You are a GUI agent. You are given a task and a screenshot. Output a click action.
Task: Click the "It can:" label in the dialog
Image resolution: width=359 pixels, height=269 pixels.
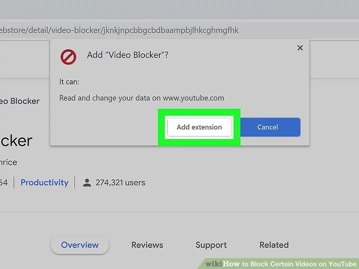pos(69,81)
